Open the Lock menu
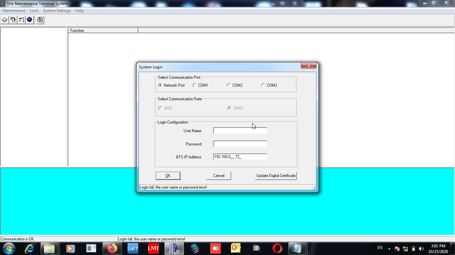 click(x=34, y=11)
